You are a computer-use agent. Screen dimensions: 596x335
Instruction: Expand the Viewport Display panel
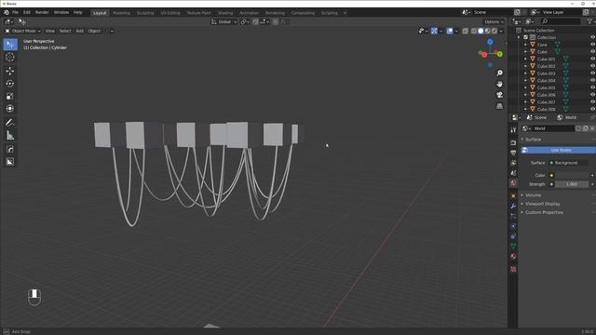coord(542,204)
